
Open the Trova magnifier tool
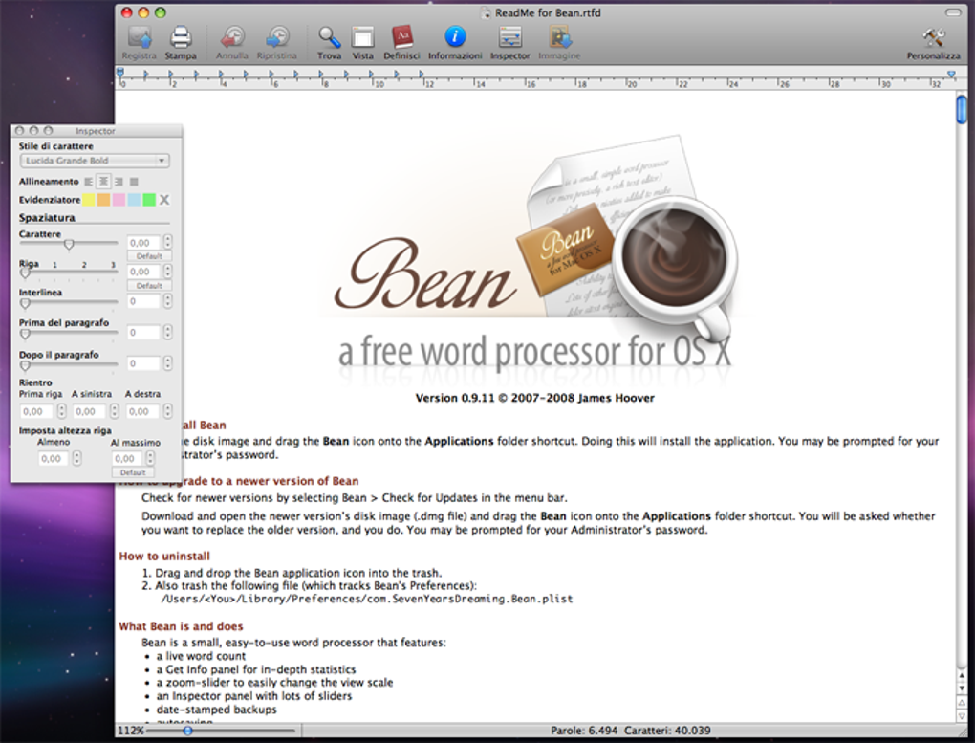(329, 37)
